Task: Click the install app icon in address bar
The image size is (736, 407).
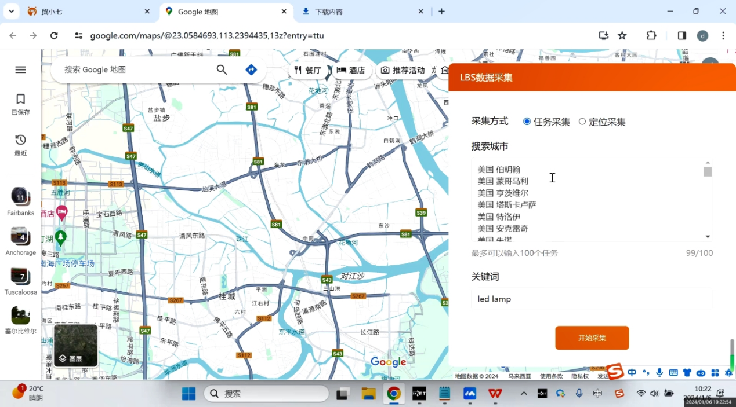Action: (604, 35)
